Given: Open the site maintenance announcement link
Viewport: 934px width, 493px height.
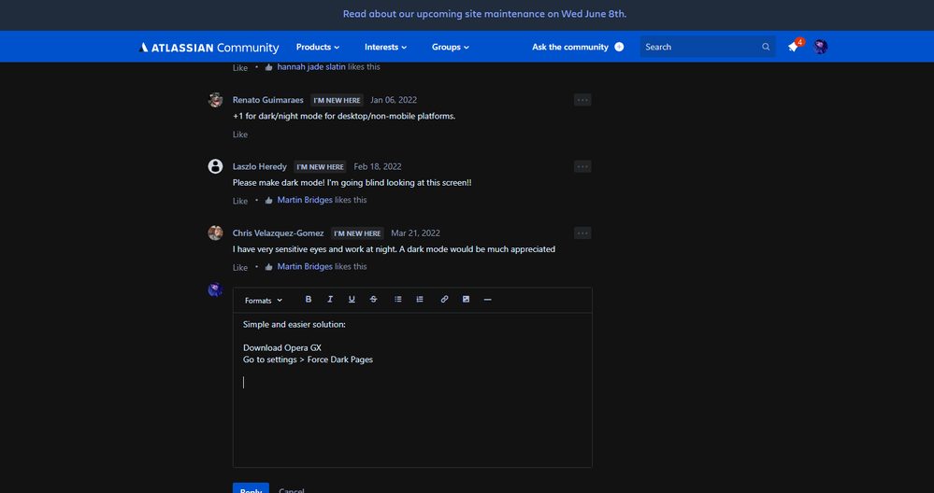Looking at the screenshot, I should [x=484, y=14].
